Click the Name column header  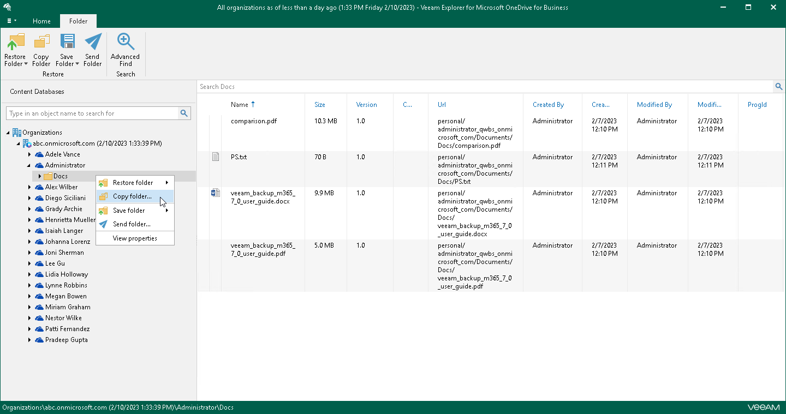(240, 104)
